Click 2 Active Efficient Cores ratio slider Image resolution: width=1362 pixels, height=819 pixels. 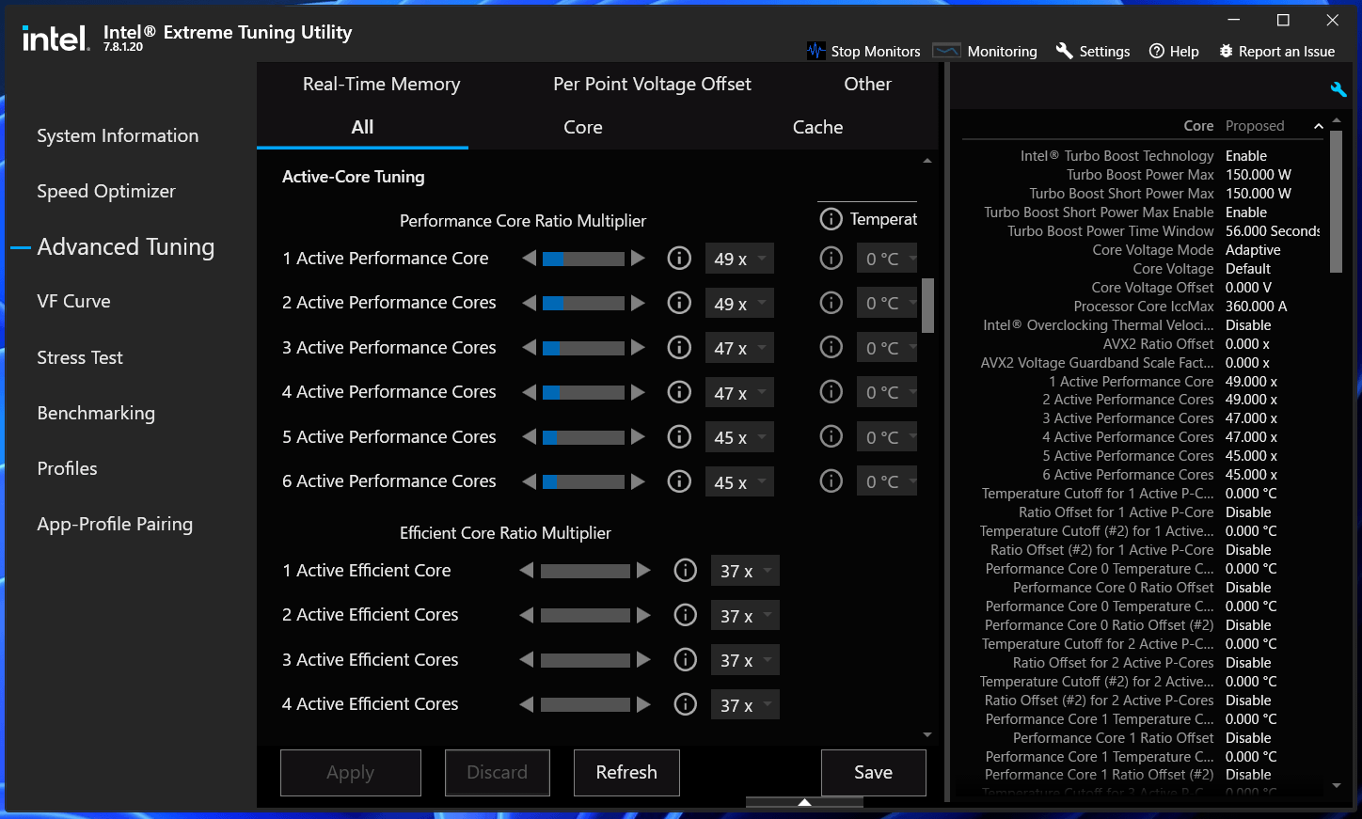click(585, 615)
